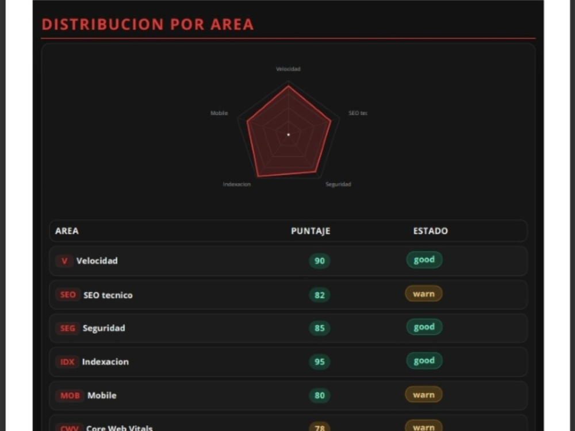Select the Velocidad row label
The width and height of the screenshot is (575, 431).
tap(97, 261)
